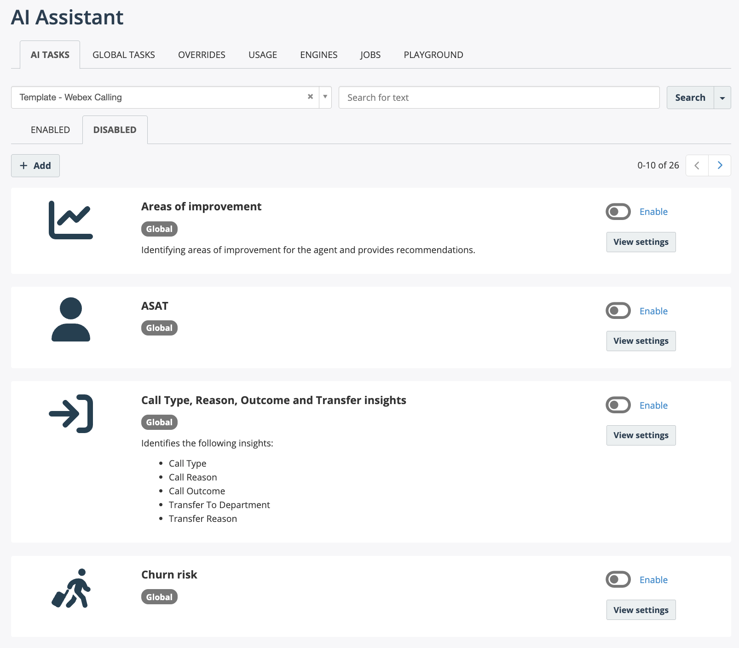Click Global badge under Areas of improvement
739x648 pixels.
click(x=159, y=229)
